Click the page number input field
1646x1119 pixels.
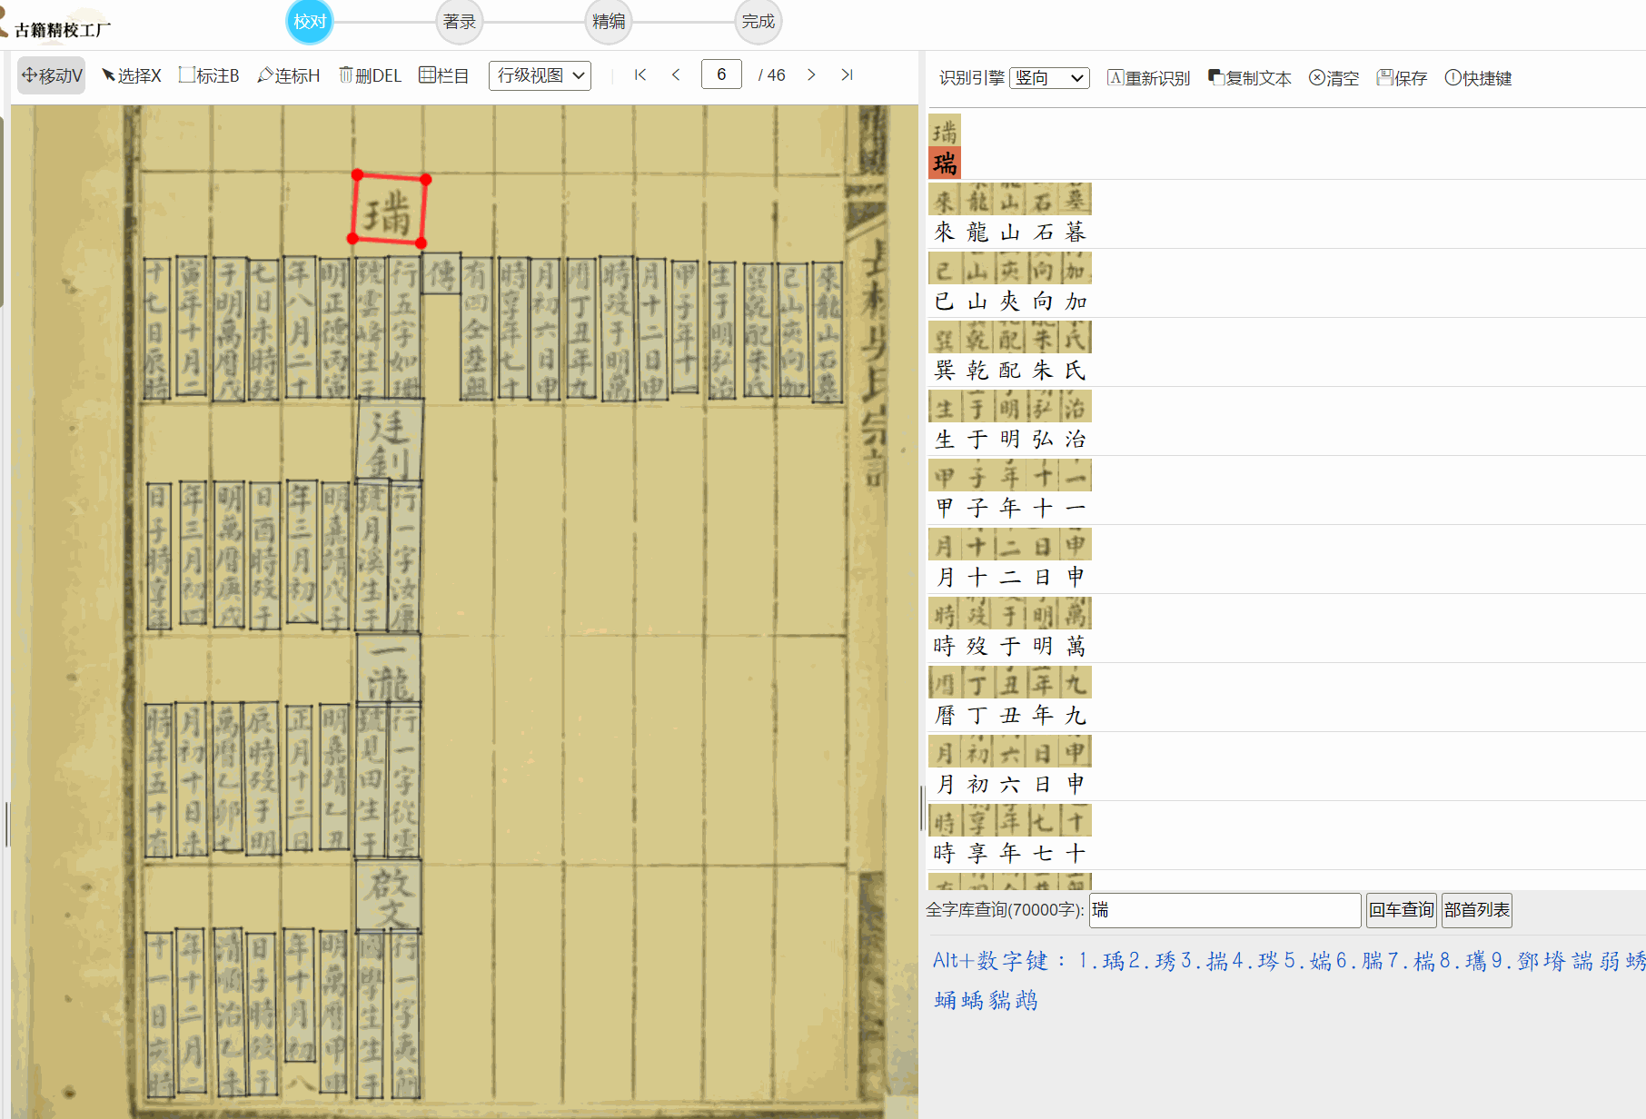click(x=721, y=74)
